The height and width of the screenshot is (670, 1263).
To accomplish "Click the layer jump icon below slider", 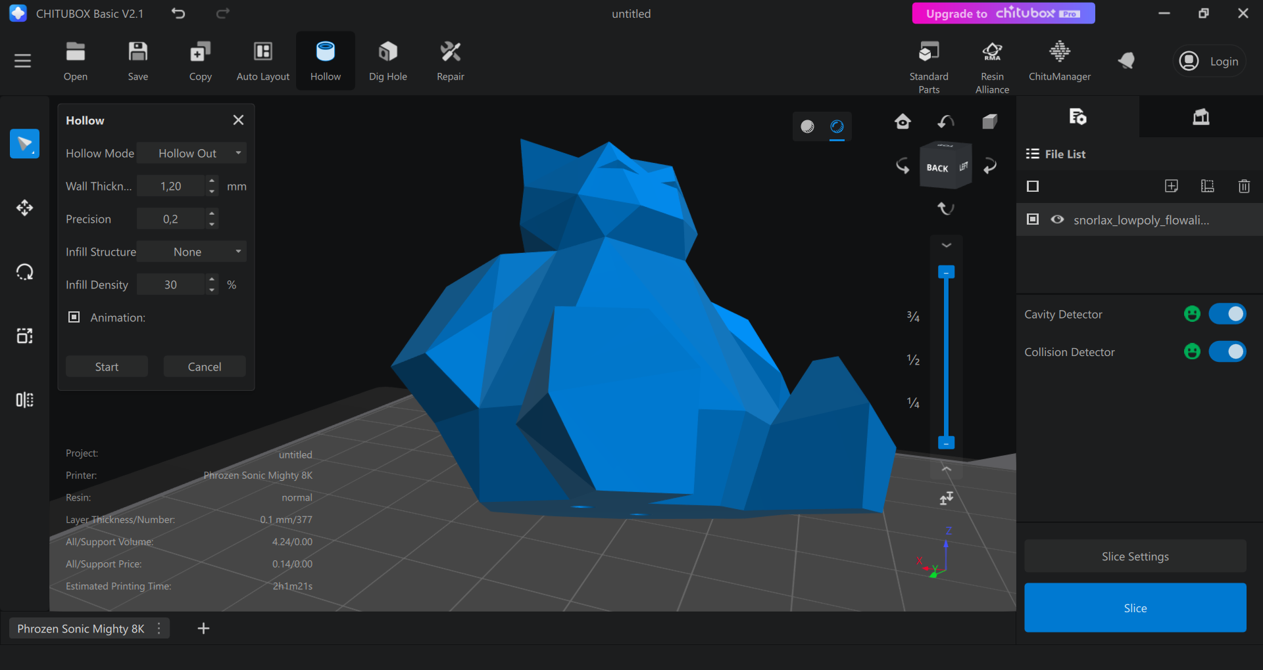I will (x=947, y=498).
